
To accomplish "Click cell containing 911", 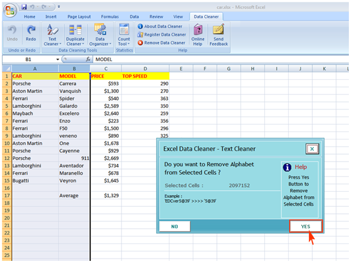I will [x=74, y=158].
